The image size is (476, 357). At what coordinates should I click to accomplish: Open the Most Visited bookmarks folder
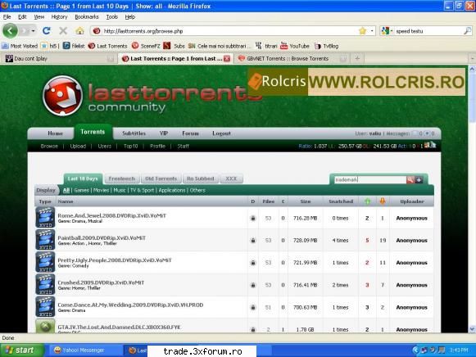(20, 46)
